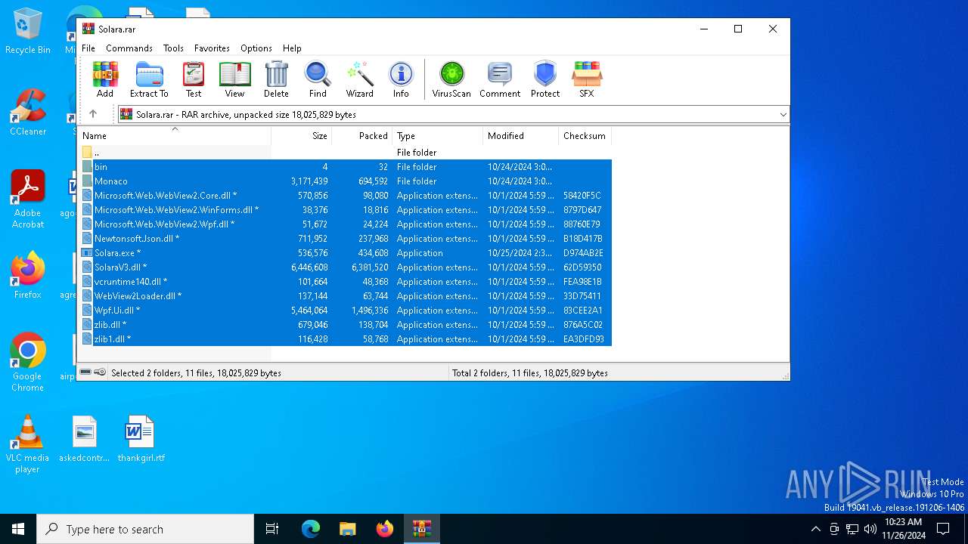Select Microsoft.Web.WebView2.Core.dll file

(x=345, y=195)
